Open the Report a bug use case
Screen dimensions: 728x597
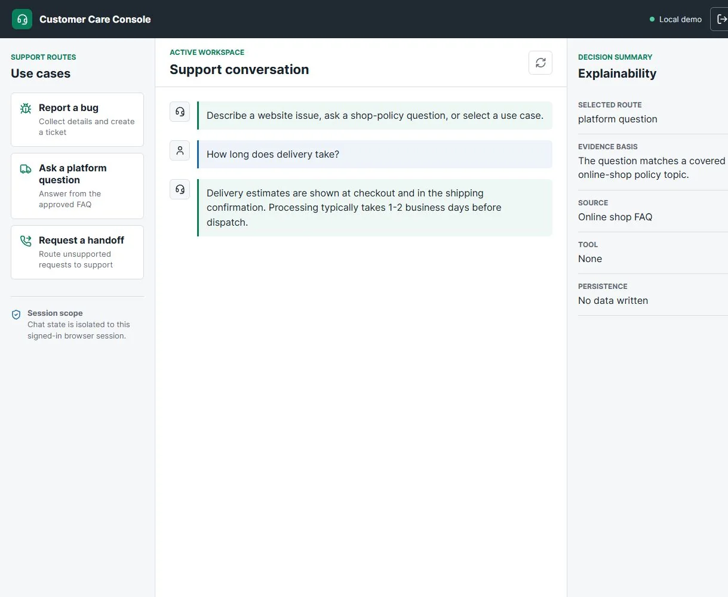coord(77,119)
